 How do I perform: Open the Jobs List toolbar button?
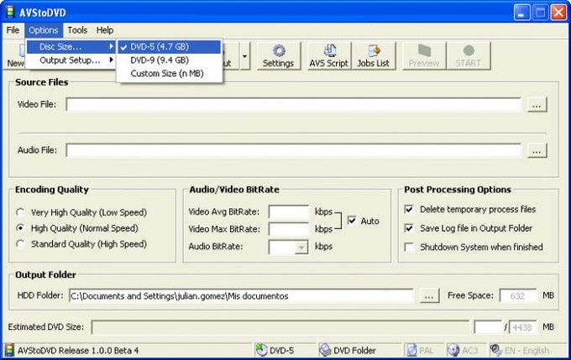374,55
